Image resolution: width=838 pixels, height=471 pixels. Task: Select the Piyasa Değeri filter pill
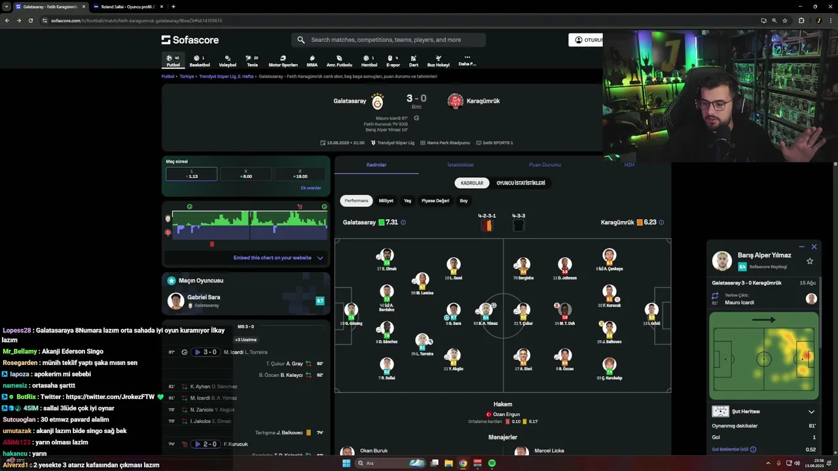tap(435, 201)
